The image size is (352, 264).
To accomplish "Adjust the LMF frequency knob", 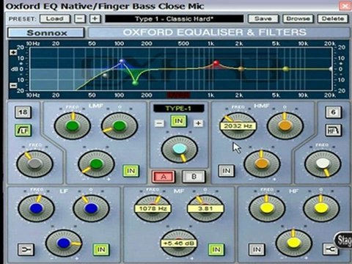I will coord(73,126).
